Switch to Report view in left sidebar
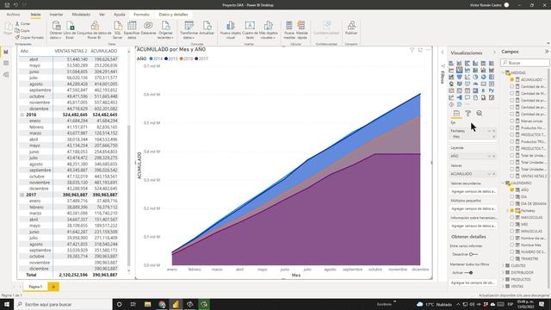 click(x=6, y=52)
